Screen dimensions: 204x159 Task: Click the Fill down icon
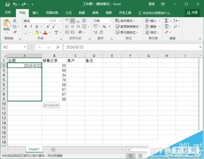166,26
